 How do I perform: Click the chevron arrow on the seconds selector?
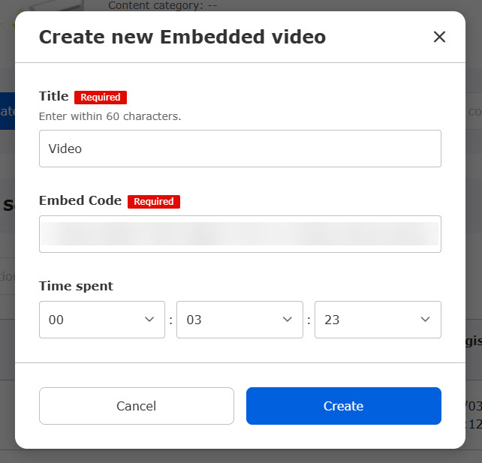425,320
